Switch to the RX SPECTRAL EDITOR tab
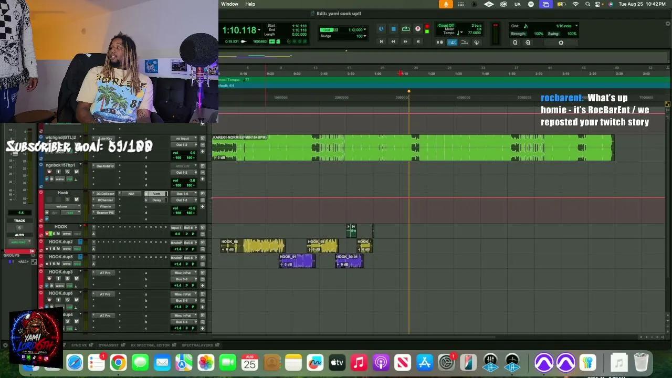 coord(150,345)
